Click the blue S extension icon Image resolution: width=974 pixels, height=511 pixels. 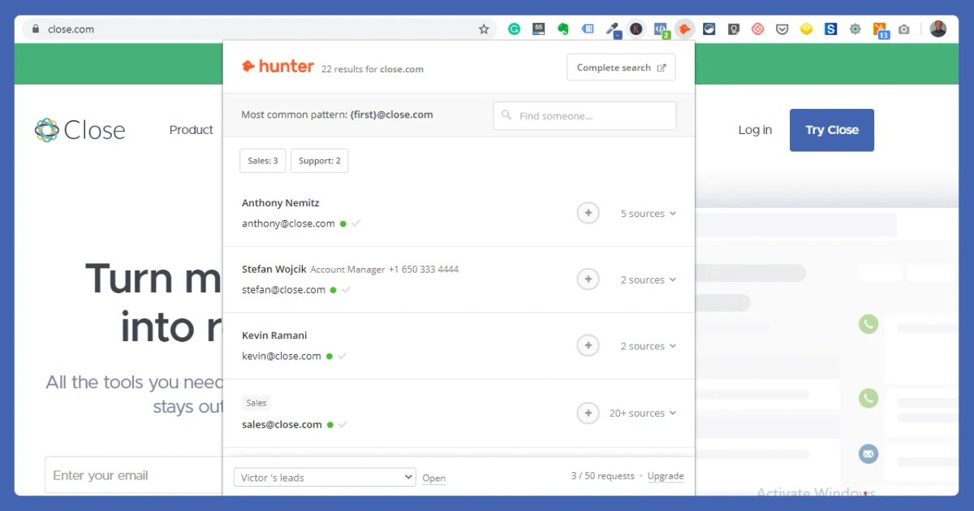[x=830, y=29]
